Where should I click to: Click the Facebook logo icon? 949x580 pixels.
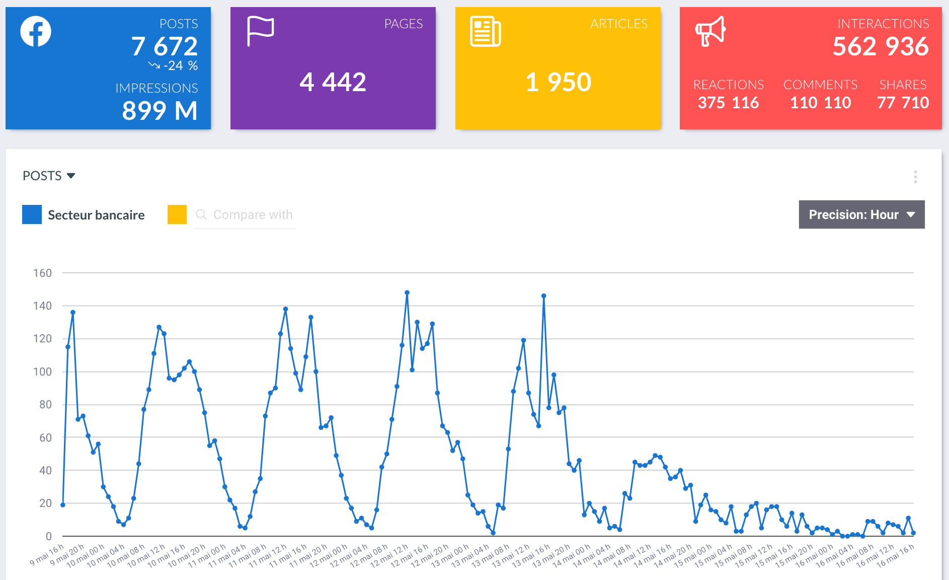[36, 31]
